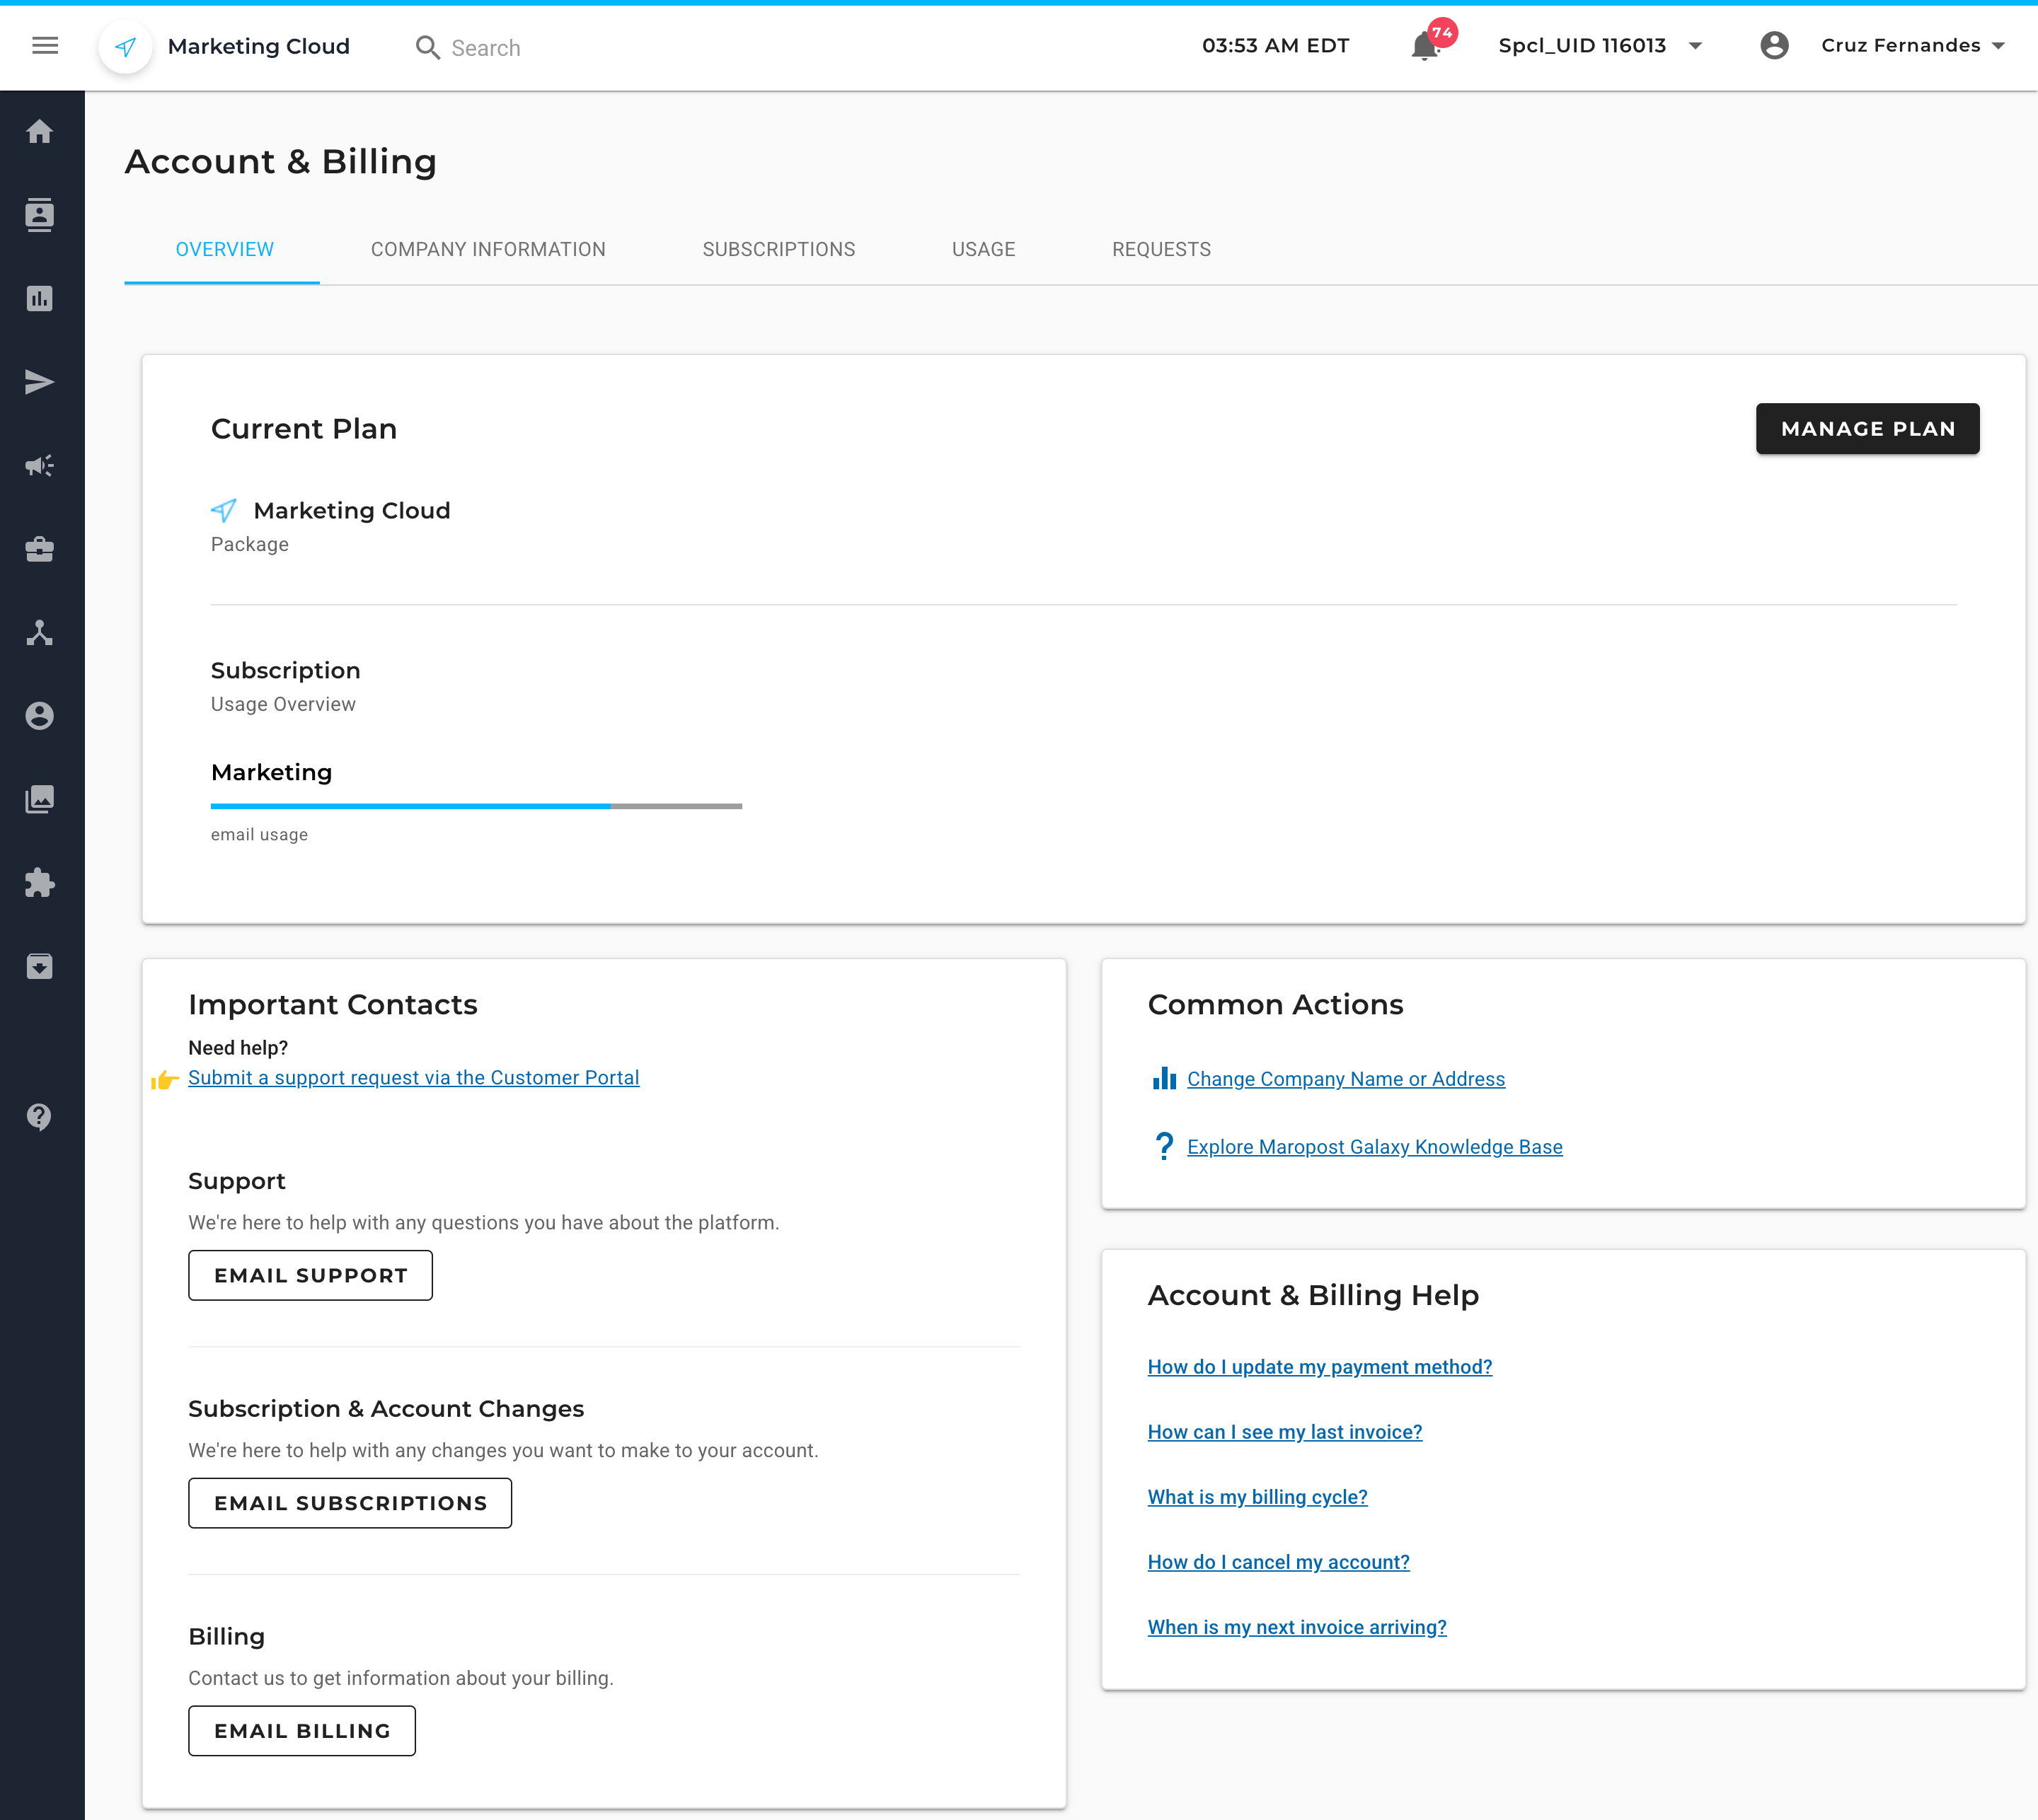
Task: Click the Marketing email usage progress bar
Action: [476, 806]
